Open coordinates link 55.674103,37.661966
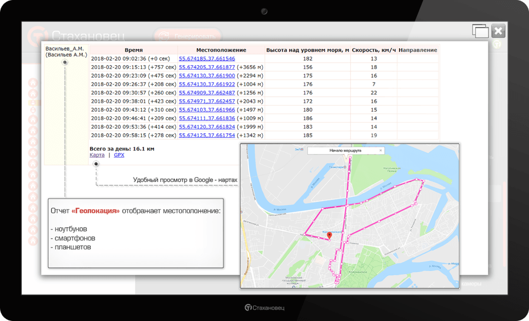 coord(207,110)
